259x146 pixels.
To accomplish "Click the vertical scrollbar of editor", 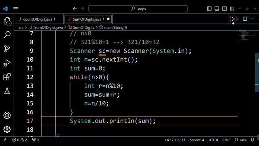I will point(257,73).
